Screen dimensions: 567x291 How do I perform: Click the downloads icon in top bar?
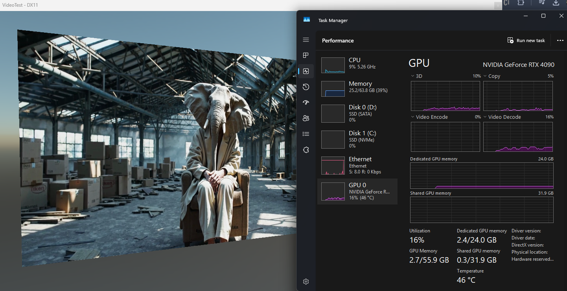[x=556, y=3]
